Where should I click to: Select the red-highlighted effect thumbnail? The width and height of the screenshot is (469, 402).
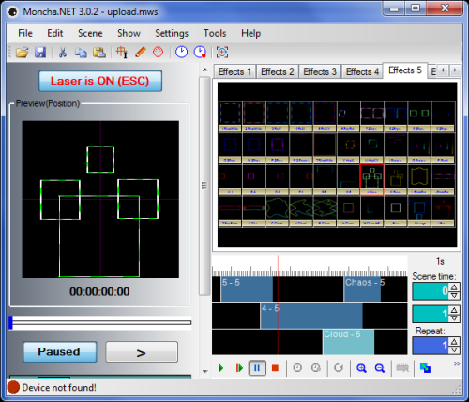tap(371, 179)
